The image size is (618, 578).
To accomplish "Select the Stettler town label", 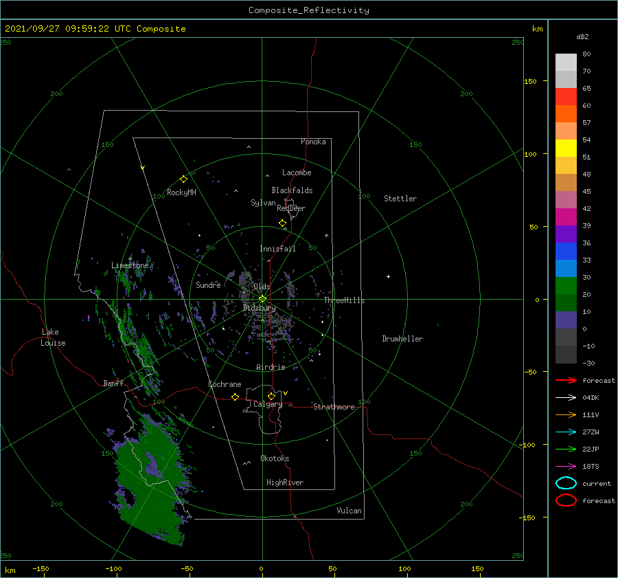I will [400, 199].
